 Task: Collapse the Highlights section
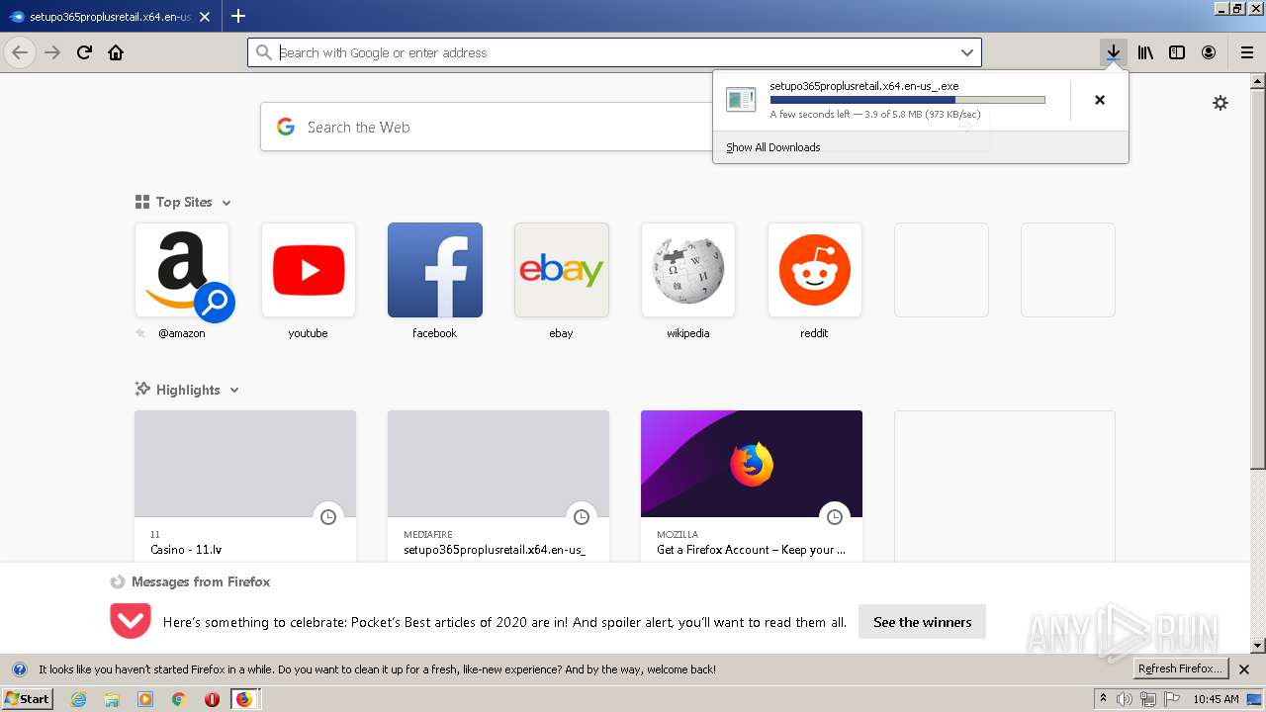click(x=234, y=391)
